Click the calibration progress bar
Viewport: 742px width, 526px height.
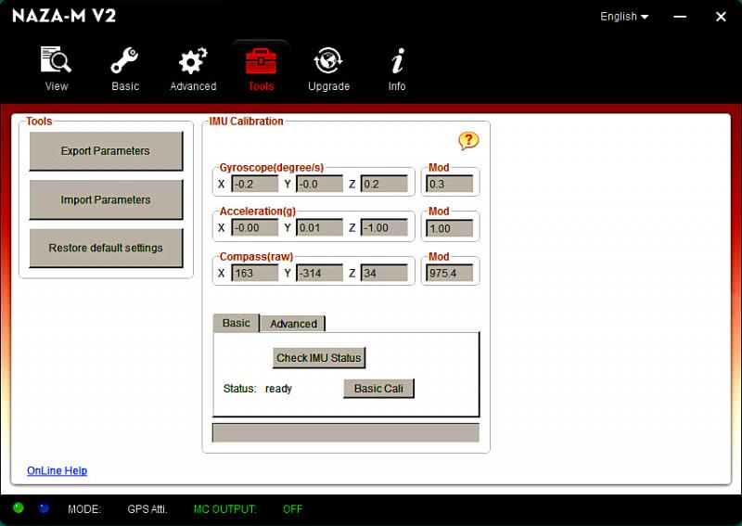point(345,433)
